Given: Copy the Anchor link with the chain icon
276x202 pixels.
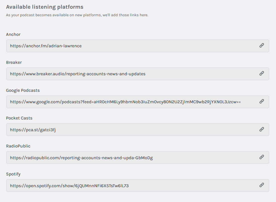Looking at the screenshot, I should click(261, 46).
